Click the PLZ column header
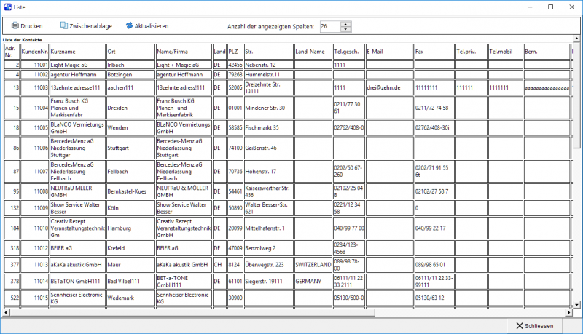This screenshot has width=583, height=334. click(235, 52)
